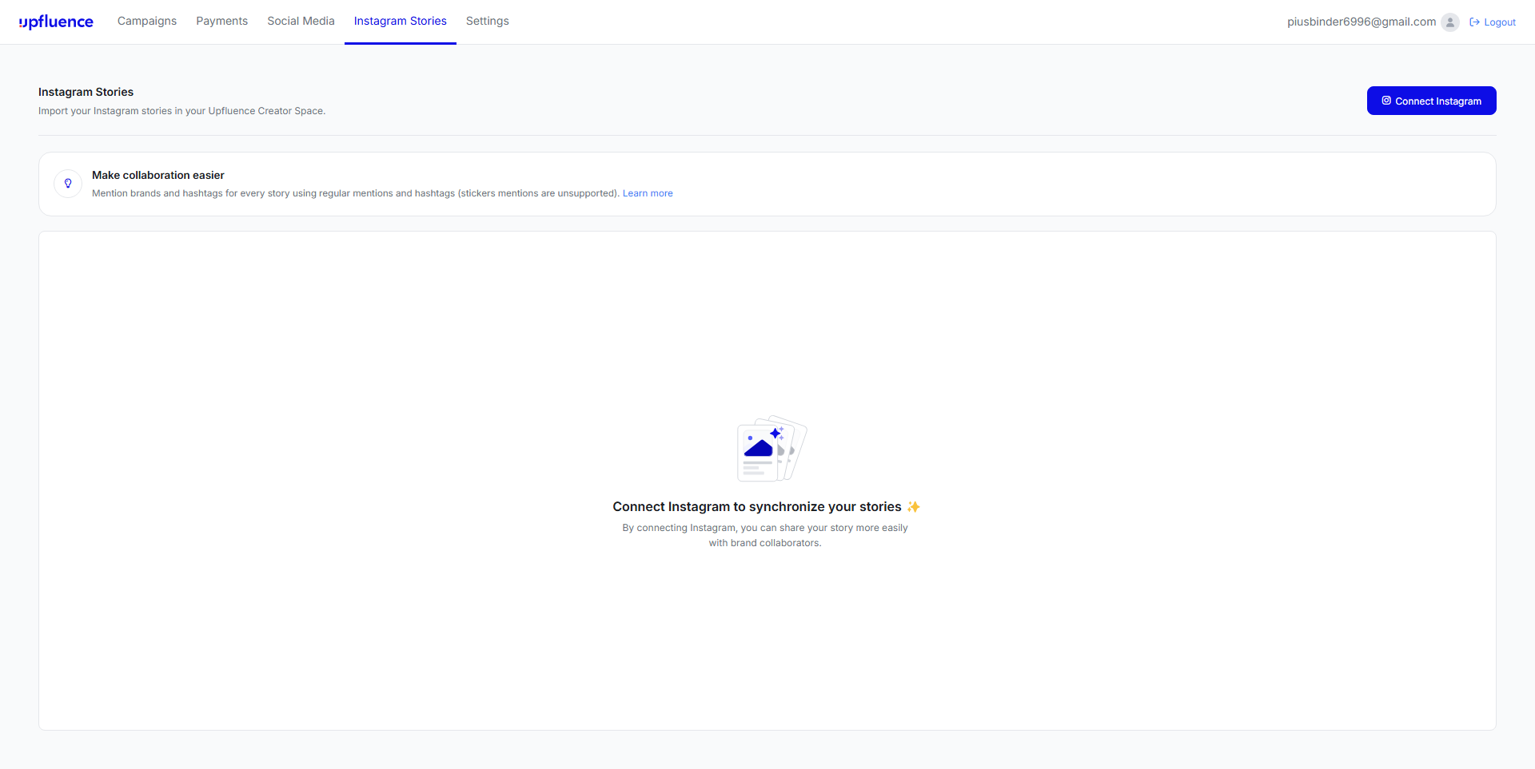Open the Campaigns tab
1535x769 pixels.
(147, 21)
